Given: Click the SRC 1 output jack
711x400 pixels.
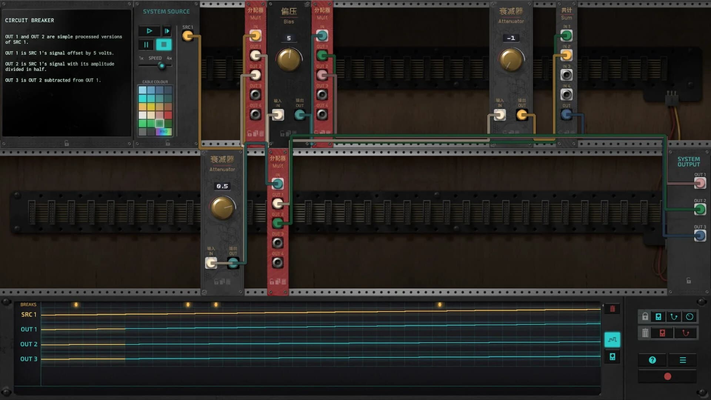Looking at the screenshot, I should (x=188, y=36).
